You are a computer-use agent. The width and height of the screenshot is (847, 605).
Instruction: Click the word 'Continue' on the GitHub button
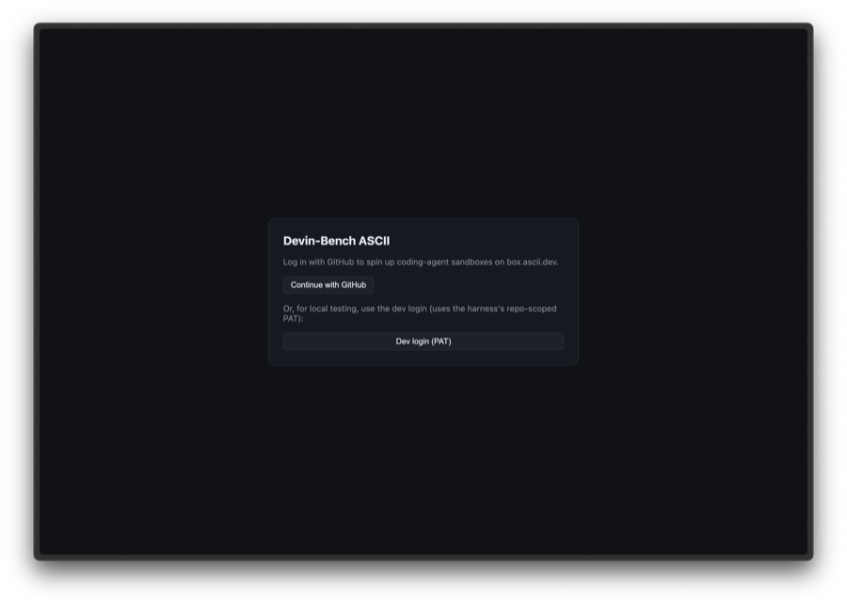tap(307, 285)
